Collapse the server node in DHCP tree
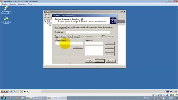178x100 pixels. (45, 23)
